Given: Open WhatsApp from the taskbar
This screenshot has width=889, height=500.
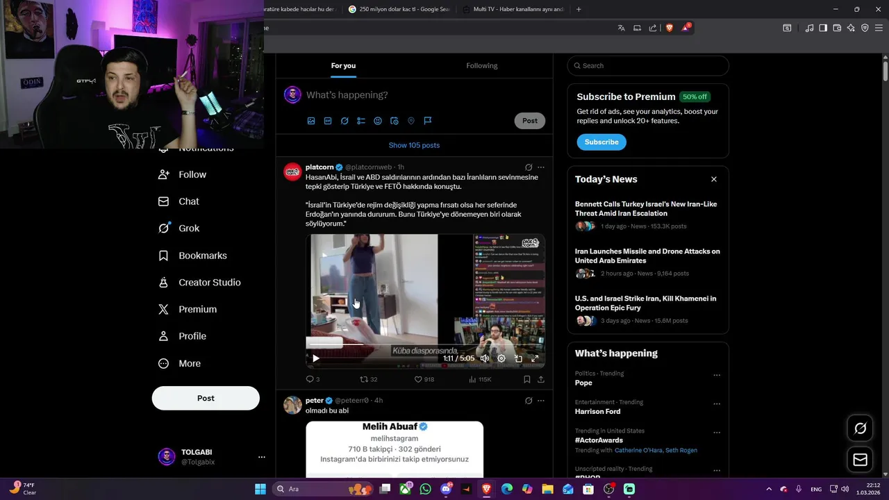Looking at the screenshot, I should click(425, 489).
